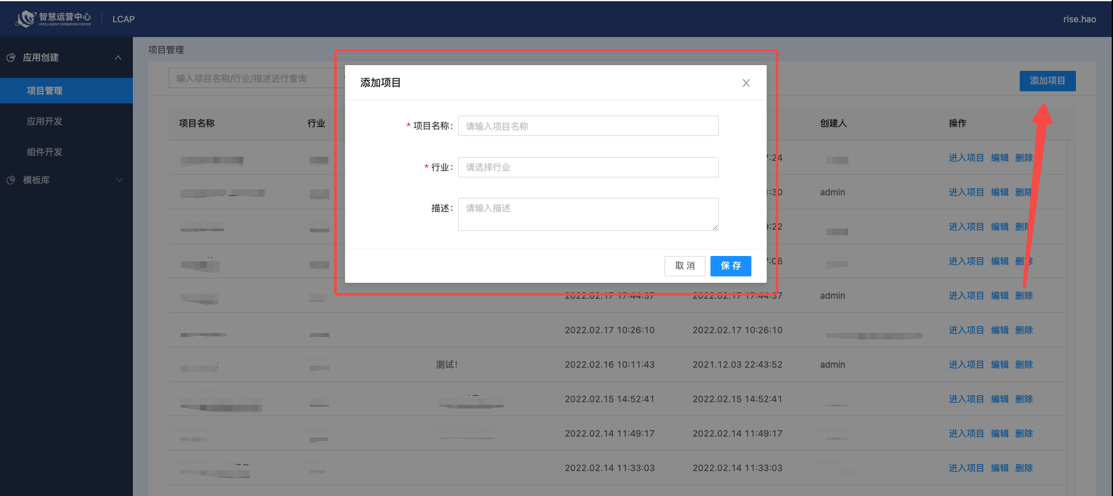The height and width of the screenshot is (496, 1113).
Task: Click 编辑 for 2022.02.14 11:49:17 row
Action: tap(1000, 433)
